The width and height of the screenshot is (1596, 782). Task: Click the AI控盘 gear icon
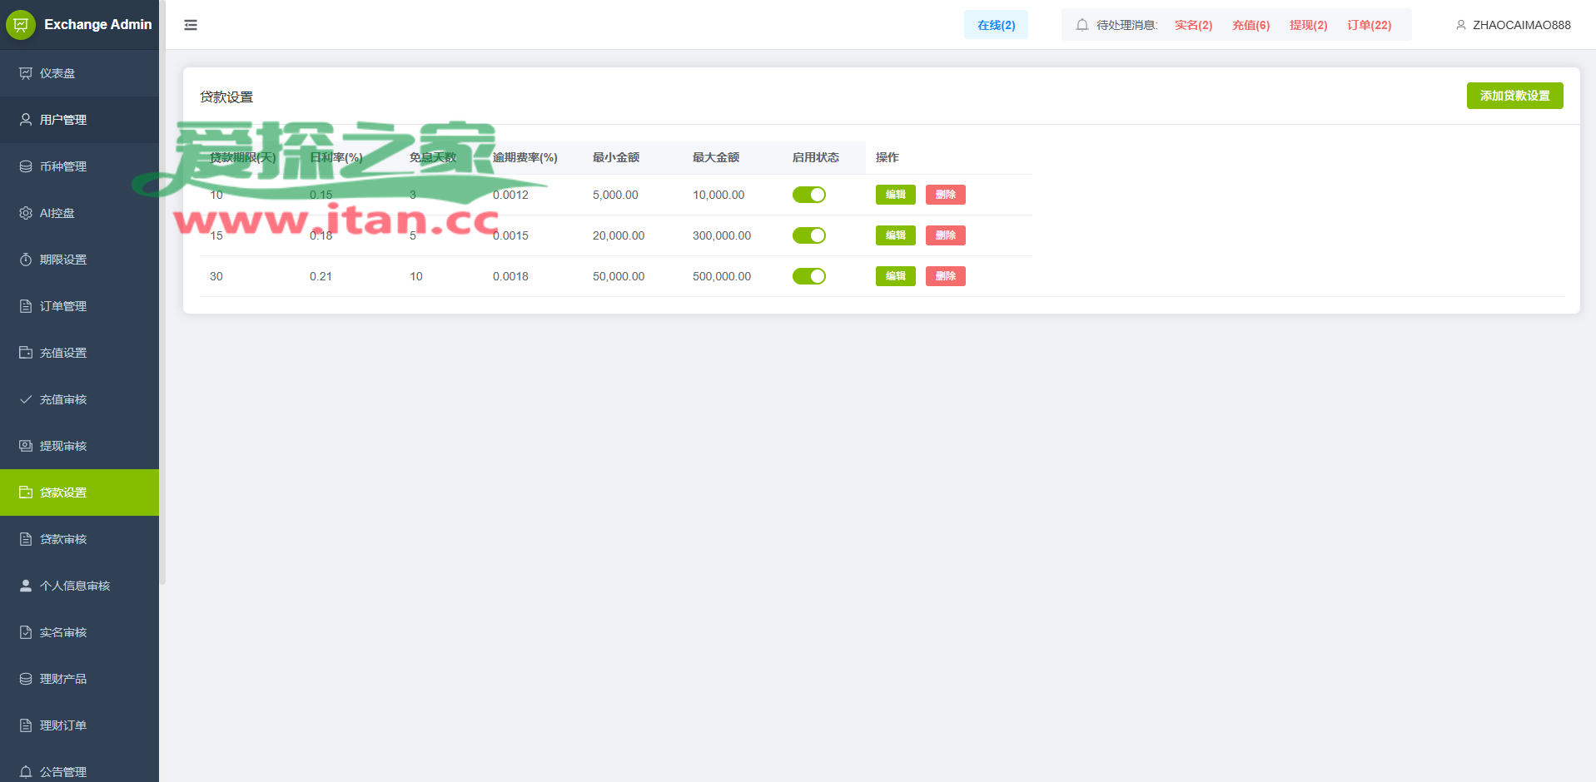click(x=26, y=213)
